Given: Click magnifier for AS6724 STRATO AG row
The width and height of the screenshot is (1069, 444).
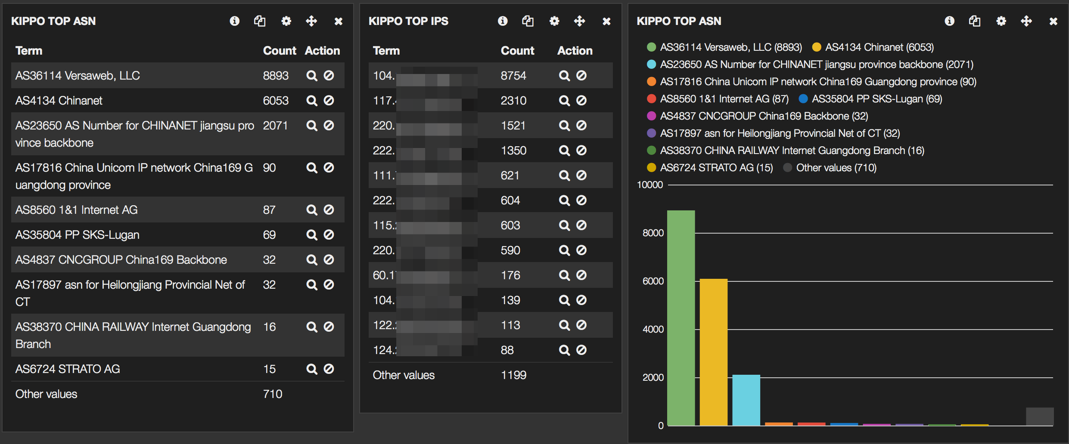Looking at the screenshot, I should point(311,369).
